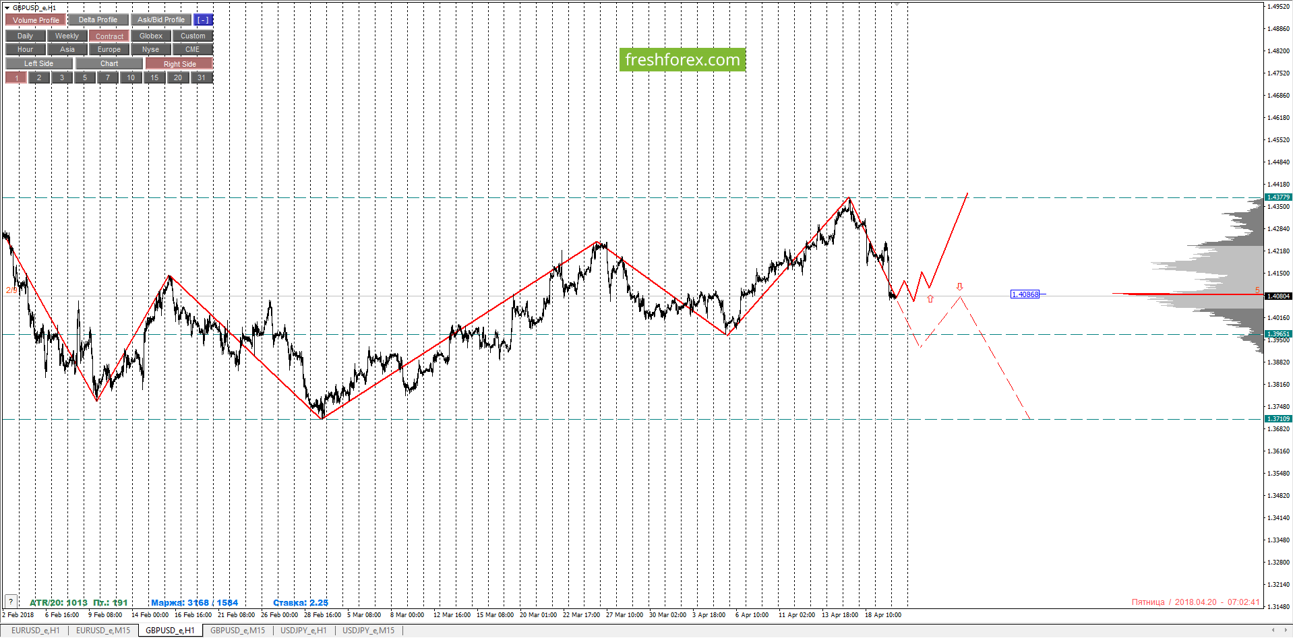Click the 1.40868 price label on the chart
The image size is (1293, 638).
click(x=1025, y=294)
